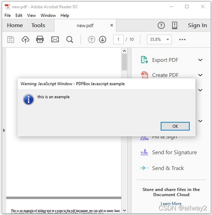Expand the left navigation pane triangle

4,130
